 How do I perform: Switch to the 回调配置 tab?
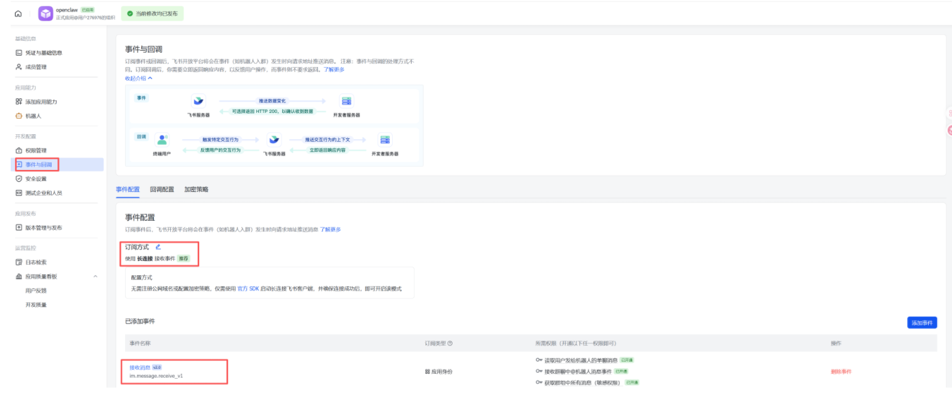click(x=162, y=189)
